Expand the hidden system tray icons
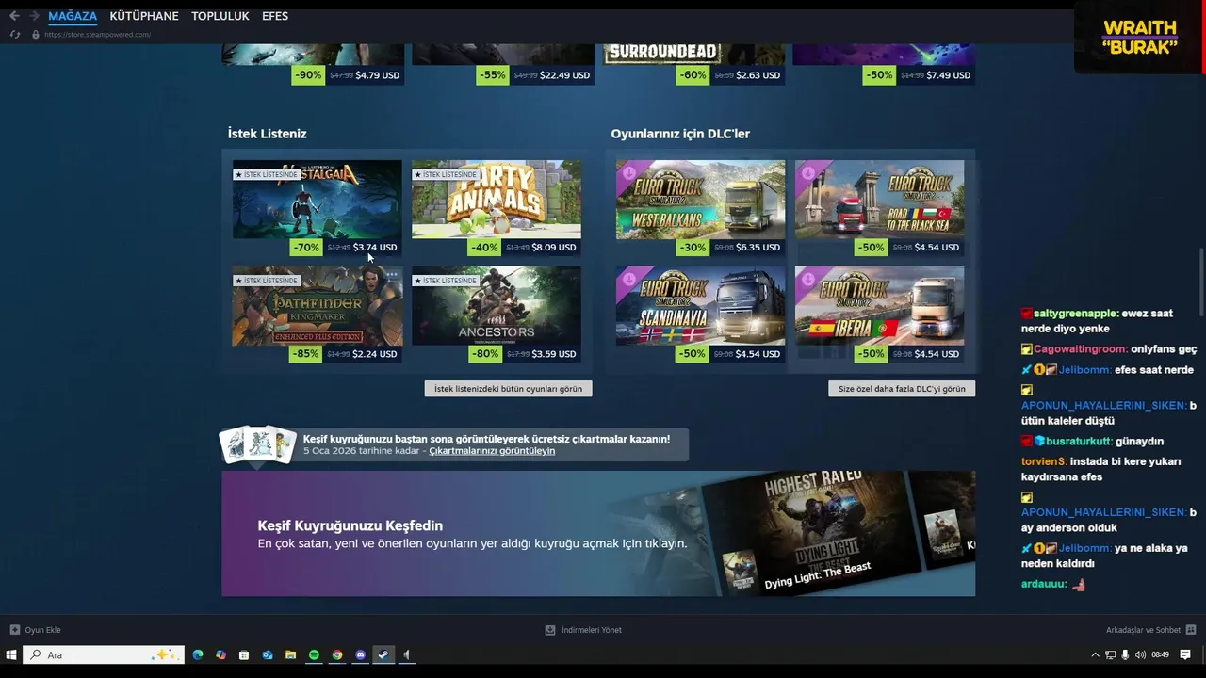Image resolution: width=1206 pixels, height=678 pixels. [1095, 654]
